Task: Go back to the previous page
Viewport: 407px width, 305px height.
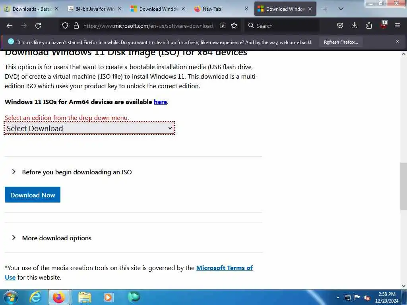Action: pos(10,26)
